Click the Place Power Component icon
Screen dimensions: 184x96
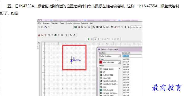pos(49,35)
